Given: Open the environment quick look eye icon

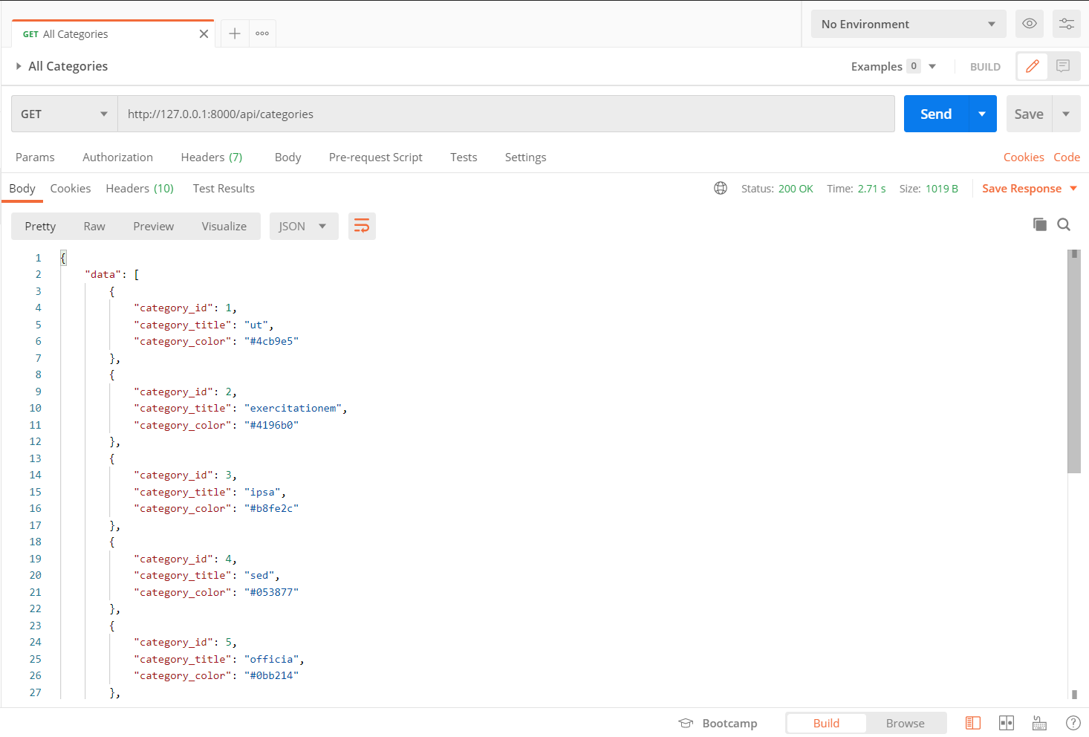Looking at the screenshot, I should tap(1029, 24).
